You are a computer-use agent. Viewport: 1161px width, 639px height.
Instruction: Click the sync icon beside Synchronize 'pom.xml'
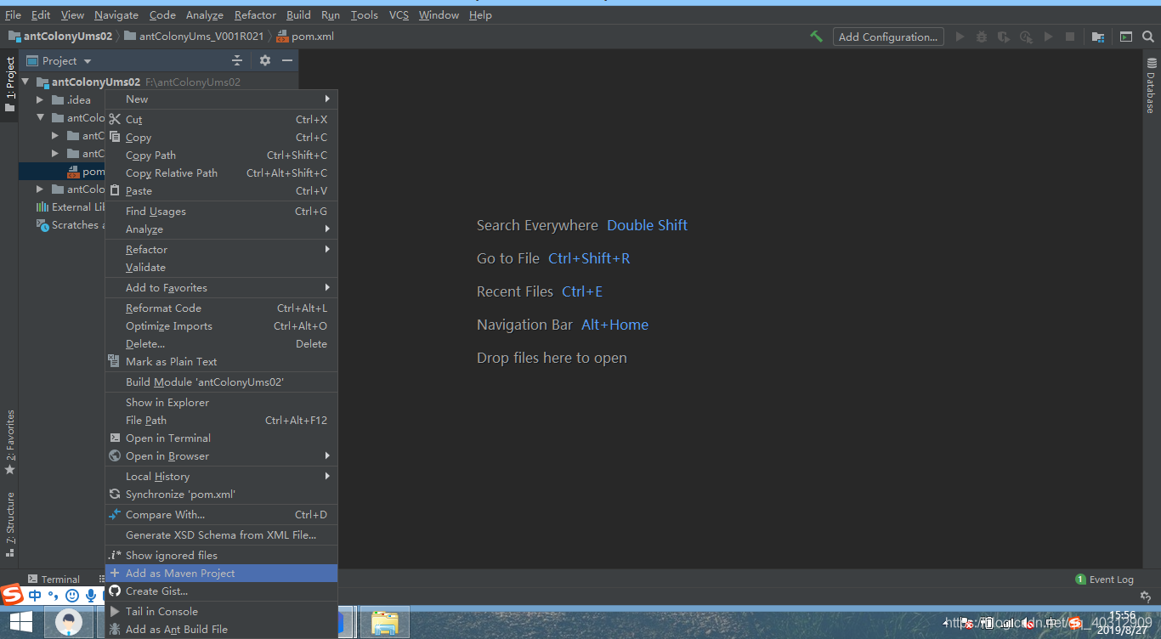115,494
